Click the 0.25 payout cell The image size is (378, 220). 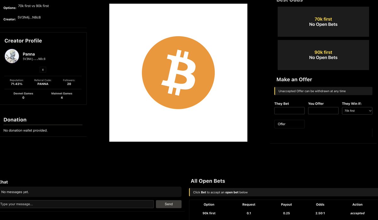coord(286,213)
